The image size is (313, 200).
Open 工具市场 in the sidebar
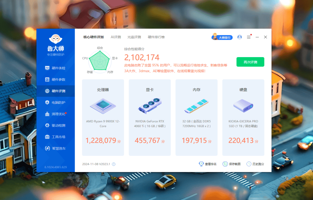[x=55, y=137]
